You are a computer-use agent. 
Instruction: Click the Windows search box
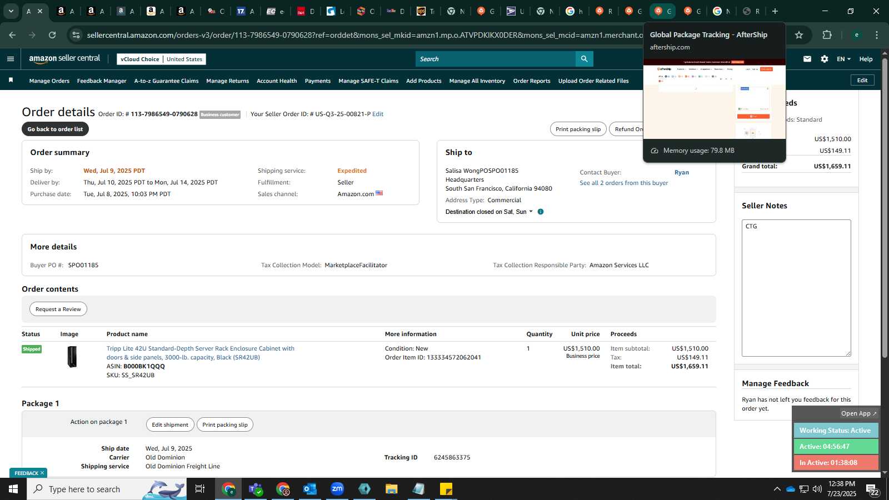click(107, 489)
